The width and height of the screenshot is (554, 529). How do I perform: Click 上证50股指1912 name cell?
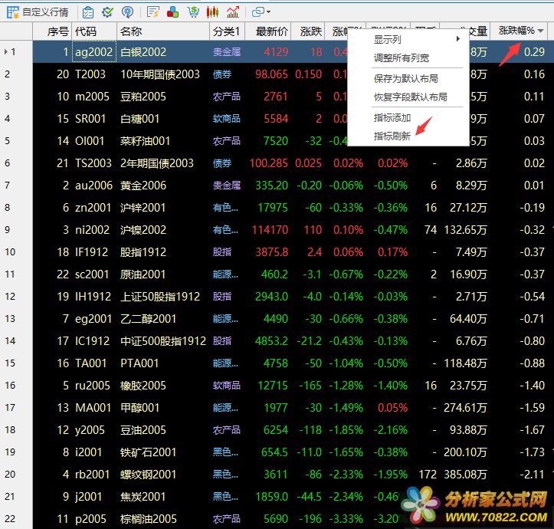coord(160,297)
